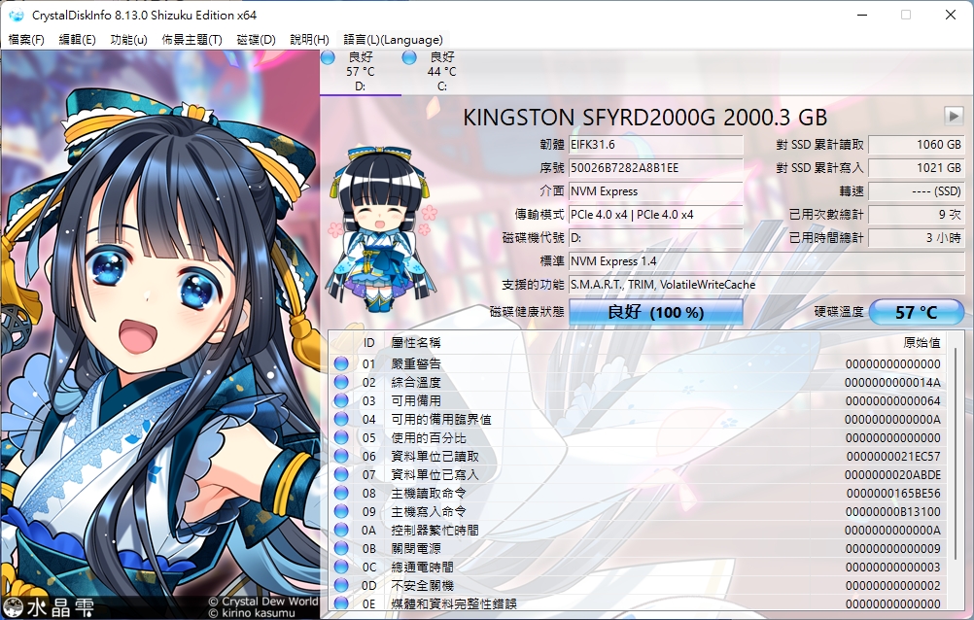
Task: Select raw value 000000000014A
Action: [892, 382]
